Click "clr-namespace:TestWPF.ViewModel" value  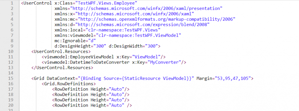(x=139, y=35)
